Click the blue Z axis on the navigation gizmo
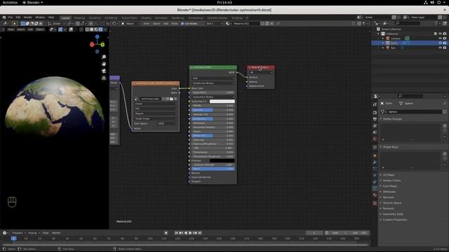Viewport: 449px width, 252px height. [98, 37]
